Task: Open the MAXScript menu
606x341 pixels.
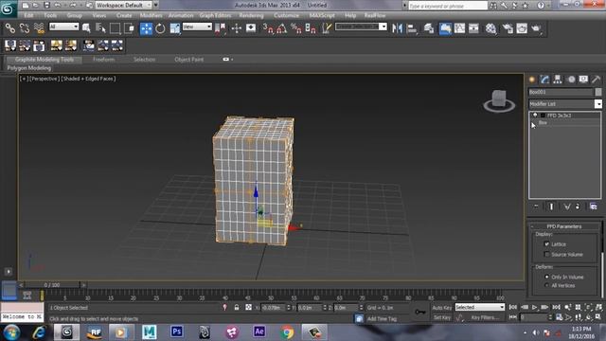Action: [322, 15]
